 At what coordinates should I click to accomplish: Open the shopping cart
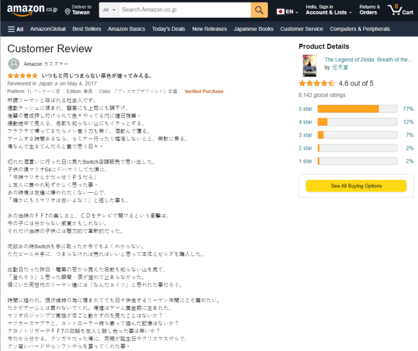click(x=400, y=10)
